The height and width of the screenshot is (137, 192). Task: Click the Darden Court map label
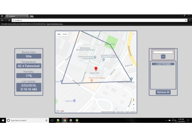[x=110, y=44]
